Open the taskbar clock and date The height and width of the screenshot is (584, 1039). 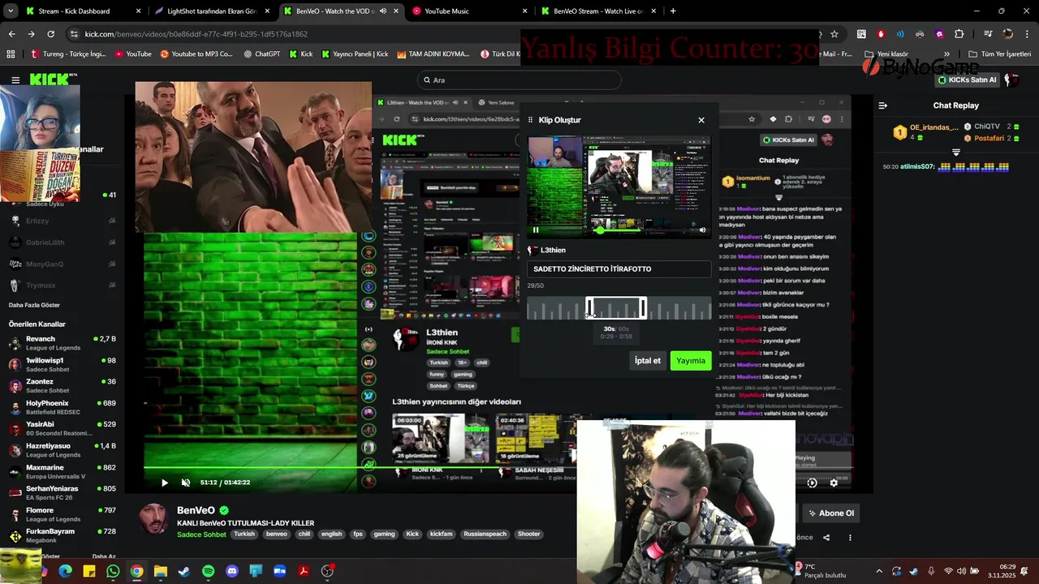click(1000, 571)
